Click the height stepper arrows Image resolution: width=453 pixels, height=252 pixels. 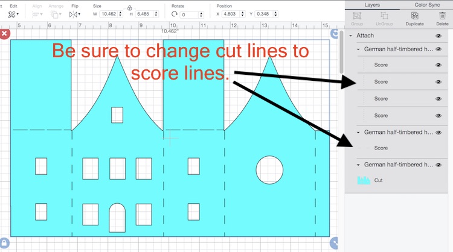tap(156, 14)
